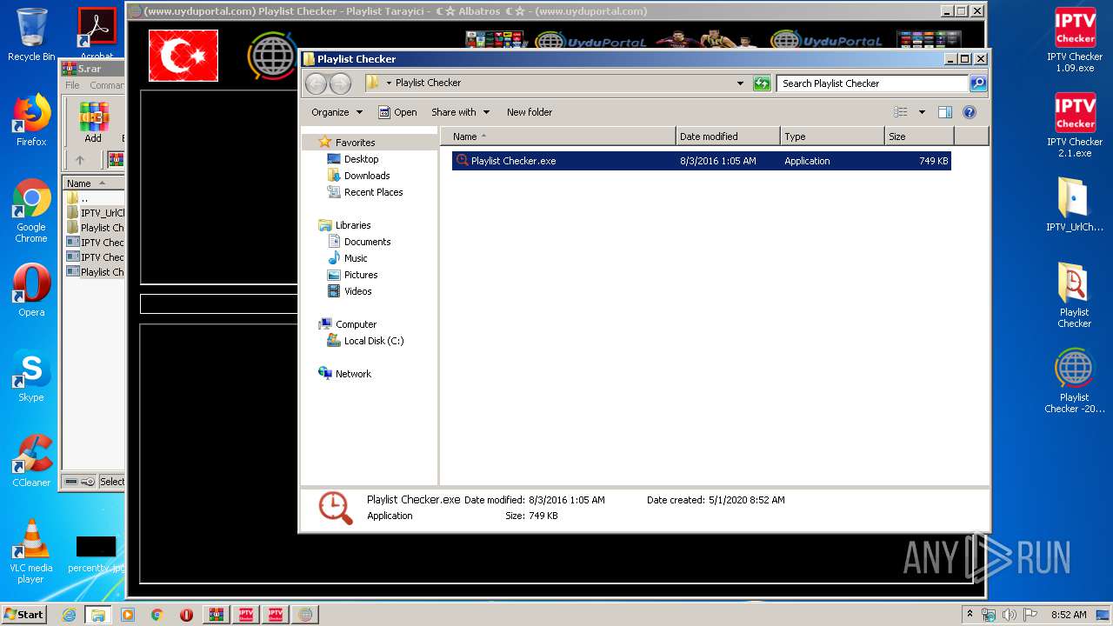Select IPTV Checker 1.09.exe desktop icon
The image size is (1113, 626).
[x=1075, y=41]
